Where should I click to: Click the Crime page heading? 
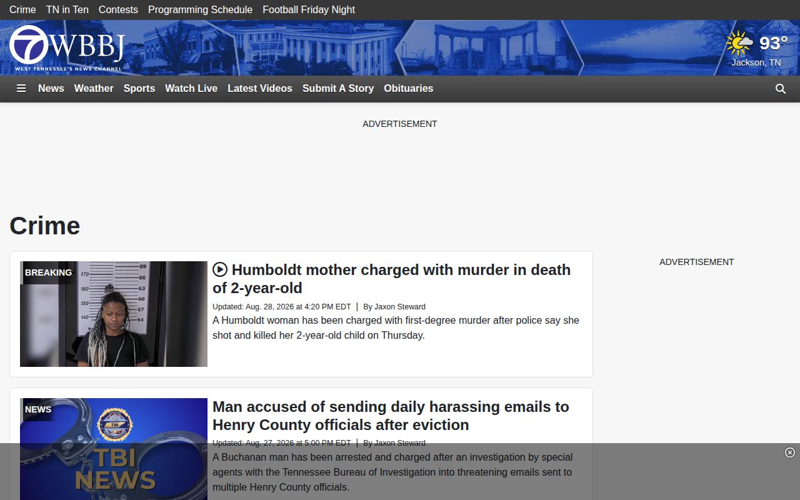(45, 226)
